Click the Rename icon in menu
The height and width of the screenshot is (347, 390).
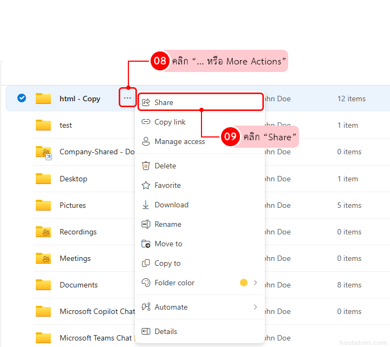click(146, 224)
